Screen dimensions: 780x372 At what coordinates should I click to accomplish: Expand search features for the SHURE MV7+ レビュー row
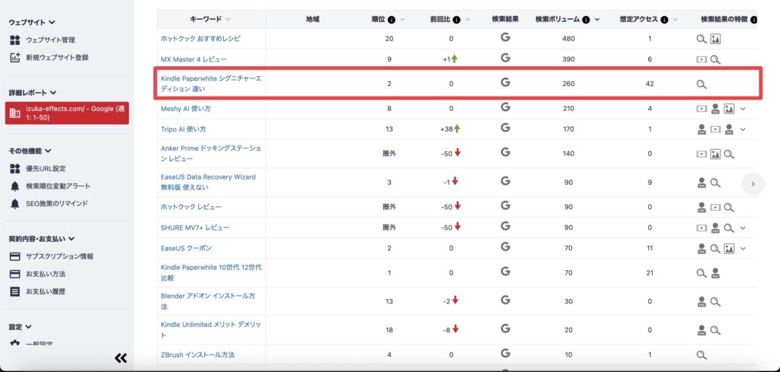coord(743,227)
